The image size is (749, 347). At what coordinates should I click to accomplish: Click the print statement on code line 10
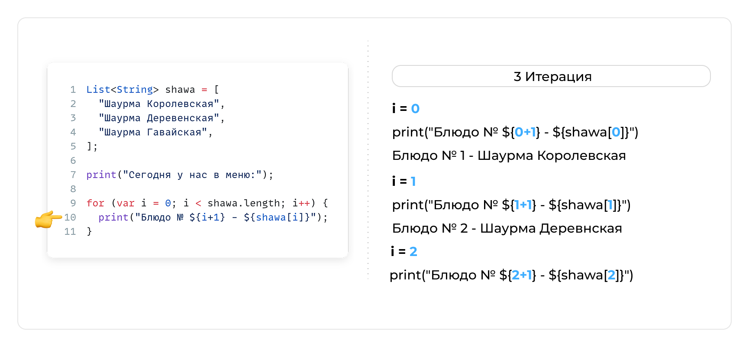[x=212, y=217]
